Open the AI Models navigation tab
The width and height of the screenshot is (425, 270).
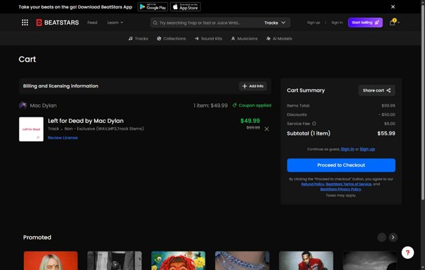tap(279, 38)
